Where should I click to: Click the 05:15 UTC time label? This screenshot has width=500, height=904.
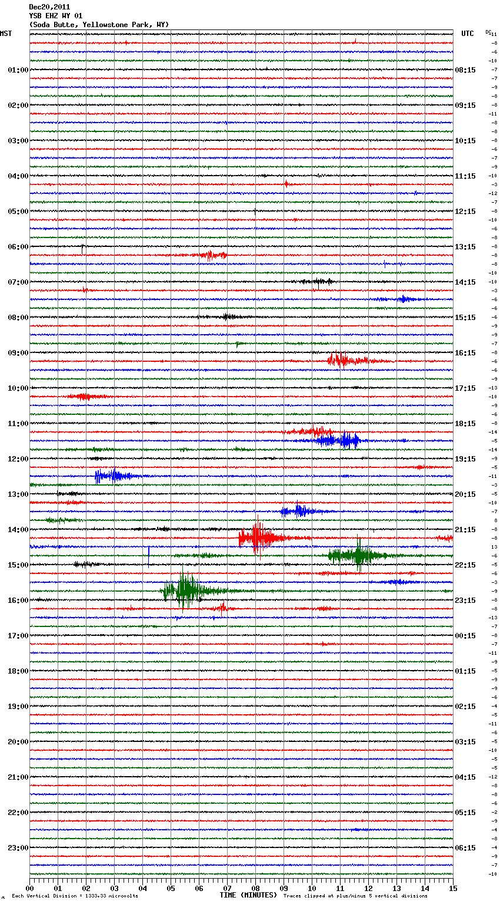pos(465,813)
